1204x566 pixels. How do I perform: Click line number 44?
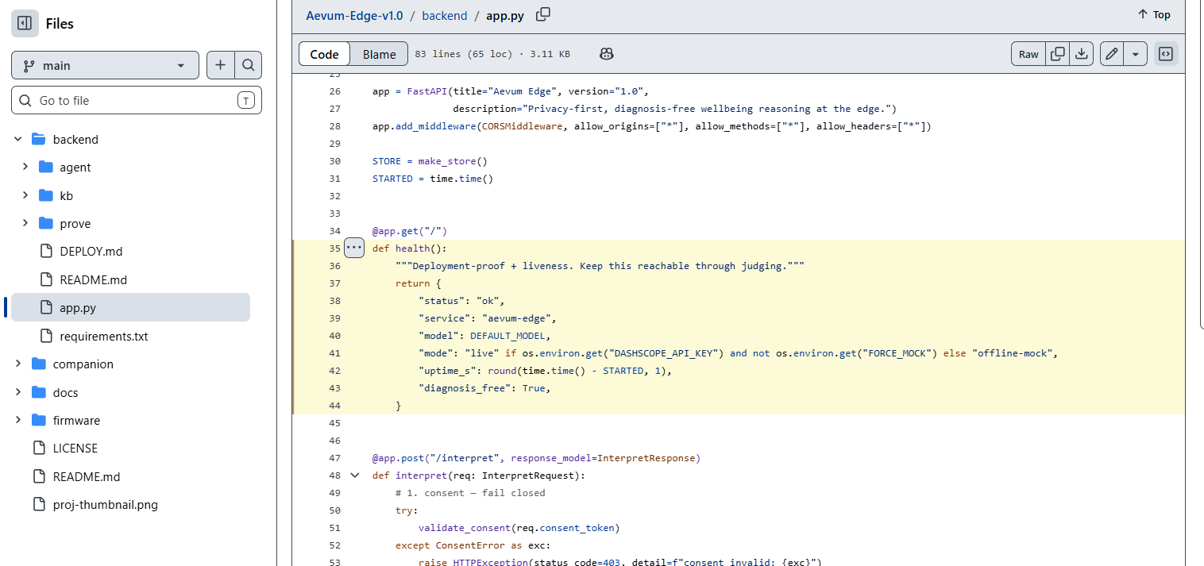[x=334, y=406]
